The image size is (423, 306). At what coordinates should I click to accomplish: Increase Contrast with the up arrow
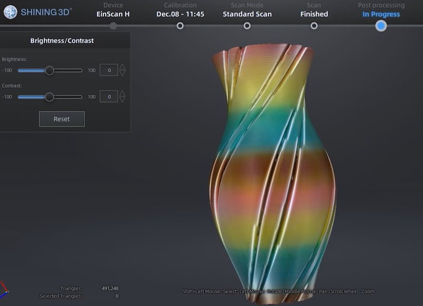123,93
